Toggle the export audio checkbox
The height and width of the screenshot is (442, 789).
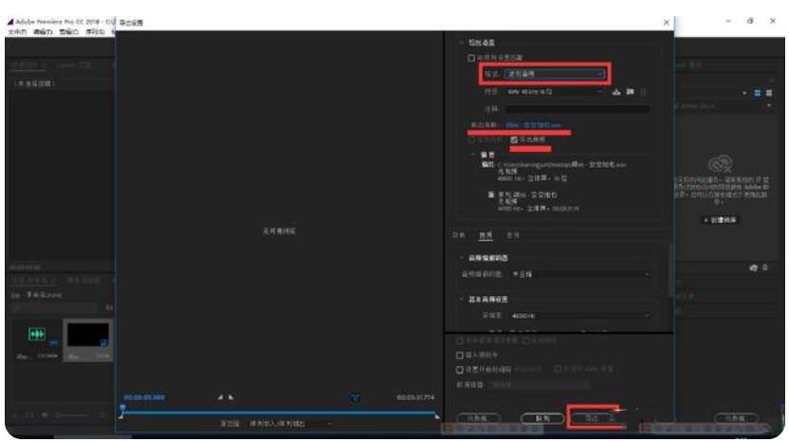[515, 139]
